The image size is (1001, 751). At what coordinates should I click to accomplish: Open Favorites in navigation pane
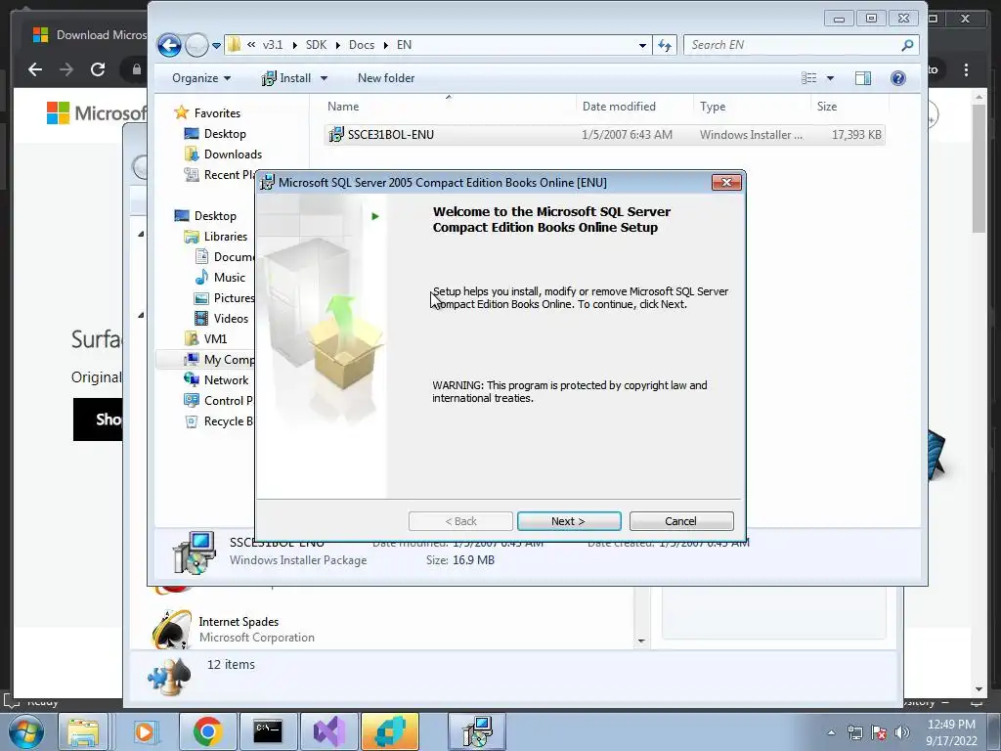click(217, 113)
